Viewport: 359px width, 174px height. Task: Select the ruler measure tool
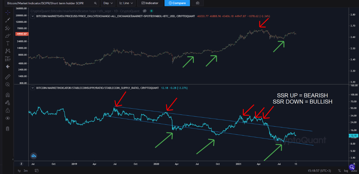[8, 77]
